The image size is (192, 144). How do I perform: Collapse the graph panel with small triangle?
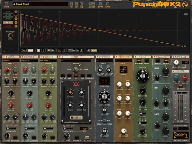pos(4,52)
